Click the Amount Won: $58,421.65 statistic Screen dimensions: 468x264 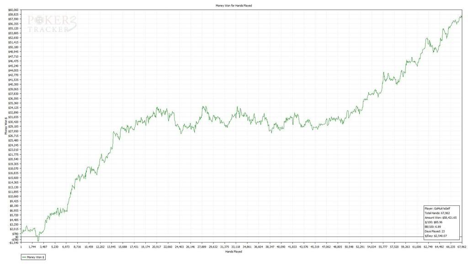click(441, 218)
